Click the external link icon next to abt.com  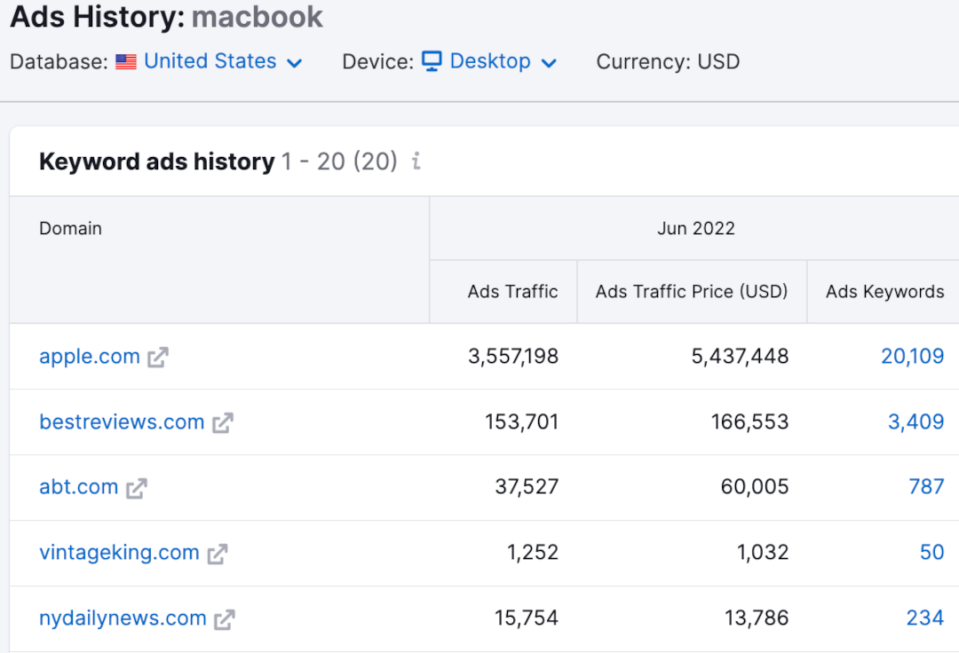coord(135,487)
